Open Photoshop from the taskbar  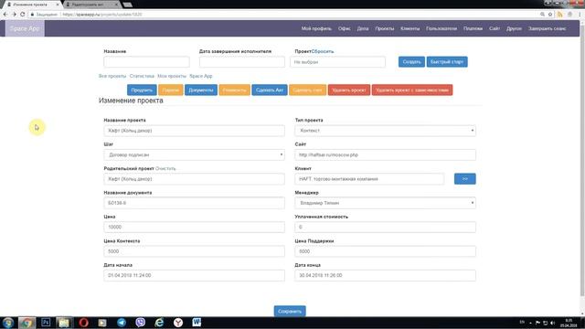tap(46, 323)
